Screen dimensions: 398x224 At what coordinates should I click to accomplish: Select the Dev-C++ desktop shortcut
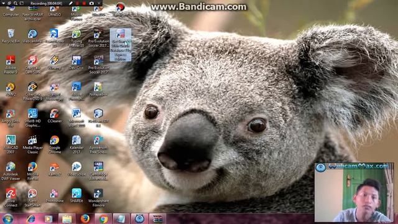[76, 63]
